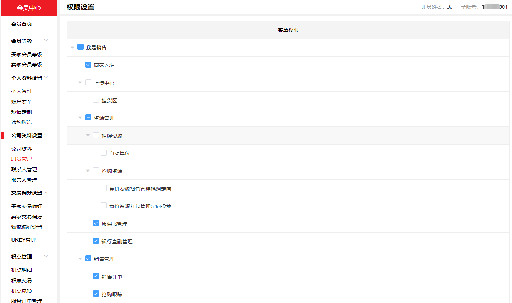Select the 抢购跟踪 row label
The image size is (512, 303).
112,294
